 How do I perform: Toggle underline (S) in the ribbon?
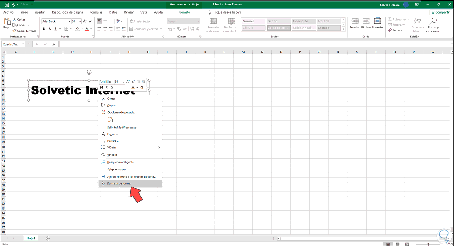coord(56,29)
